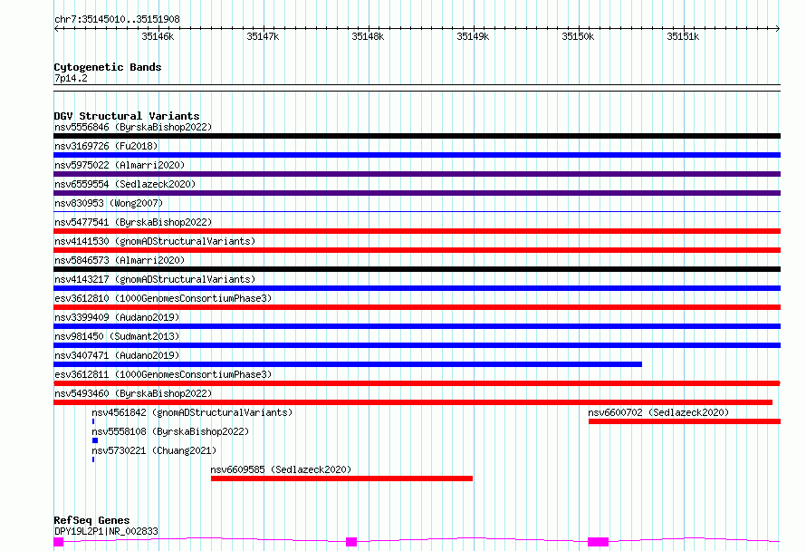
Task: Click the red bar under nsv5493460
Action: pyautogui.click(x=413, y=402)
